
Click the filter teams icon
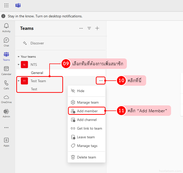point(89,28)
